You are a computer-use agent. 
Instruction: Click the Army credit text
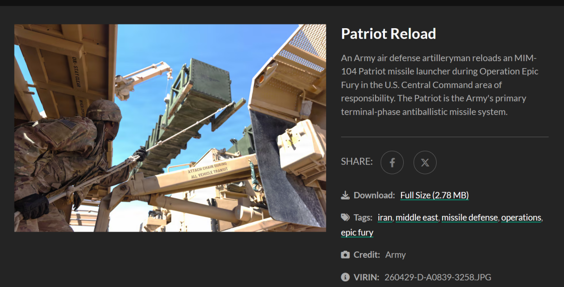pos(395,255)
